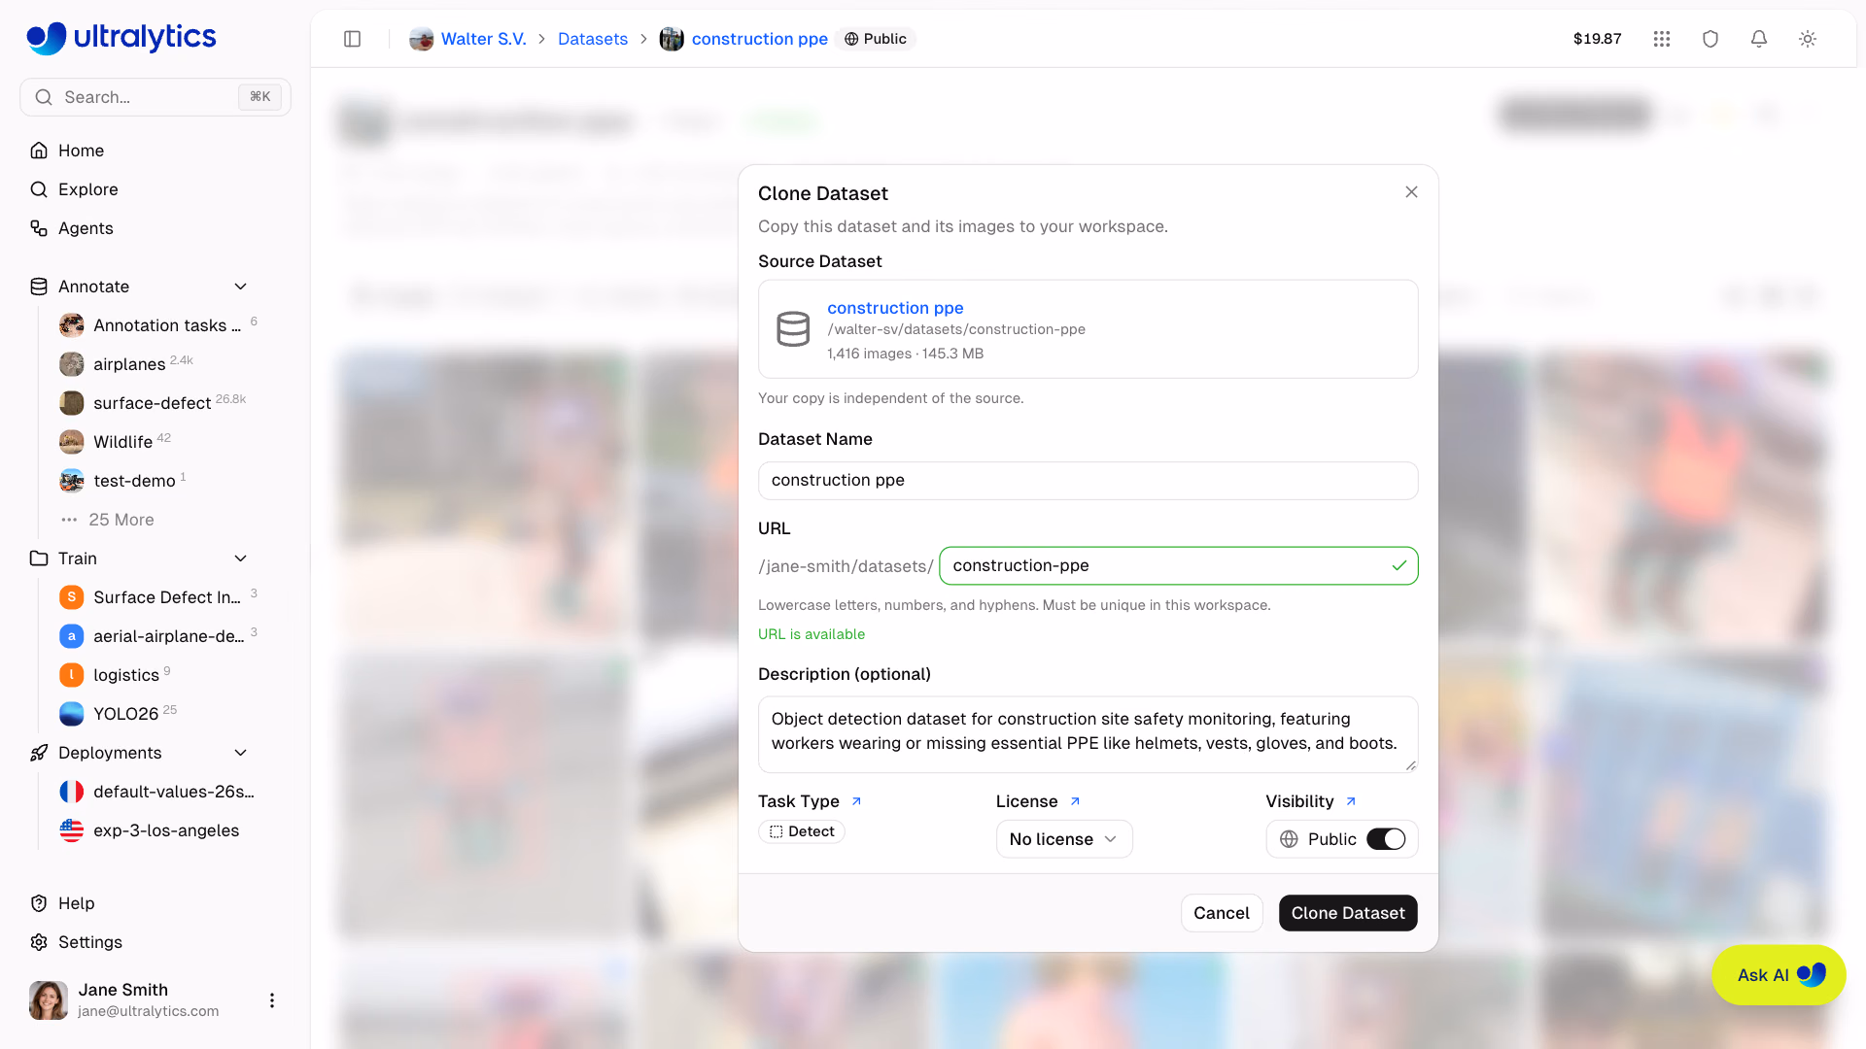
Task: Click the shield icon in header
Action: pyautogui.click(x=1710, y=39)
